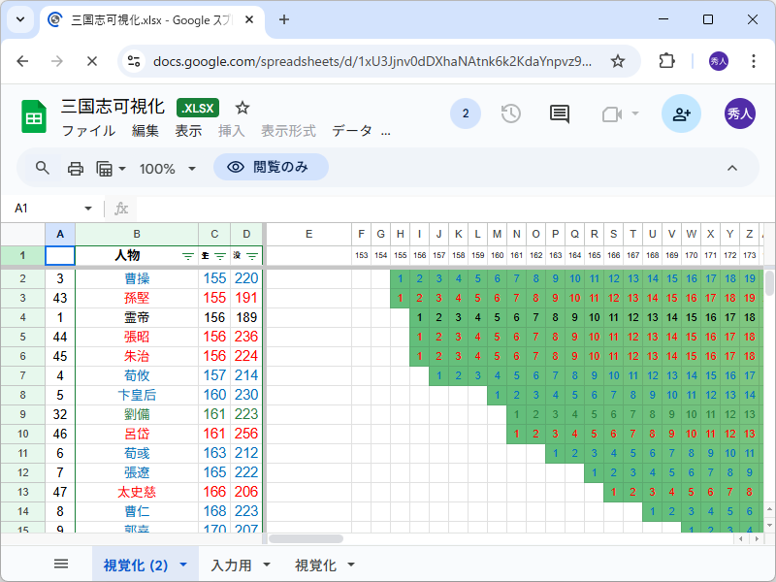Click the Meet video camera icon

(x=613, y=113)
